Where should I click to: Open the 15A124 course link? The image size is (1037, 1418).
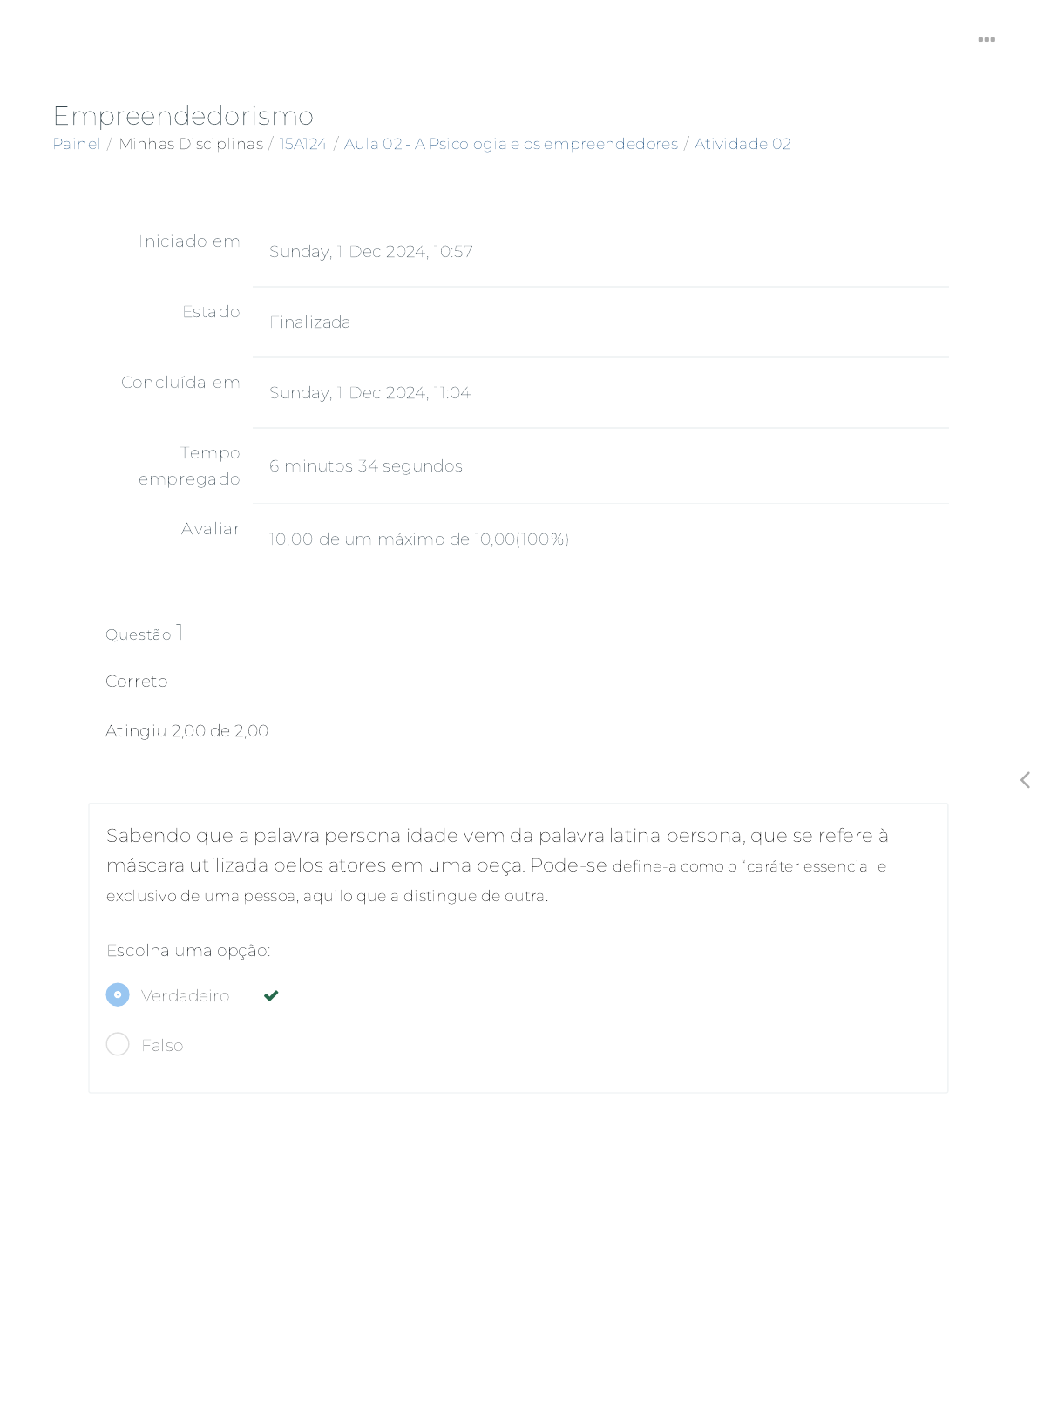(x=302, y=144)
